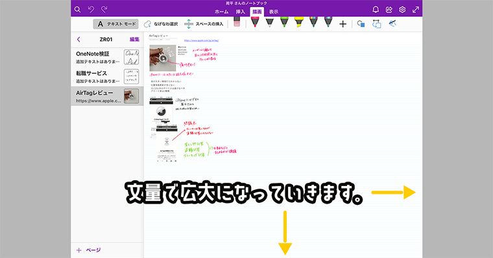Open the apple.com AirTag link in note

pos(202,41)
